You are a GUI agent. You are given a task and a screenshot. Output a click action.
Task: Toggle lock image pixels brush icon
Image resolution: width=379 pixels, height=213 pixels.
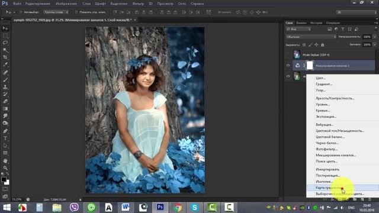(x=310, y=45)
